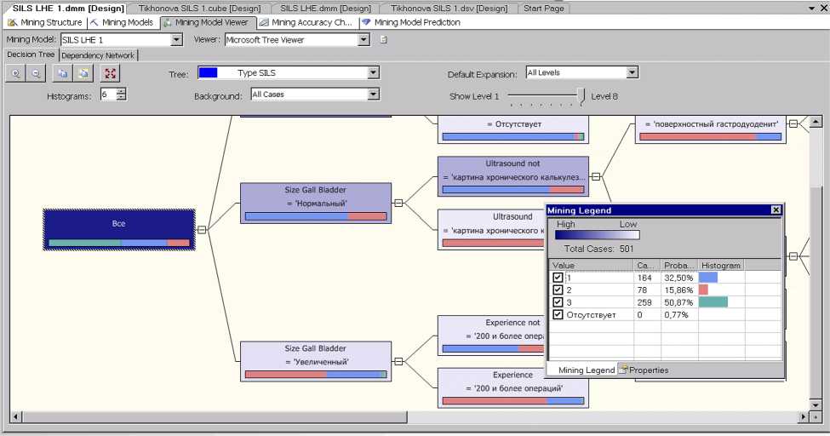
Task: Open the Mining Accuracy Chart tab
Action: tap(306, 22)
